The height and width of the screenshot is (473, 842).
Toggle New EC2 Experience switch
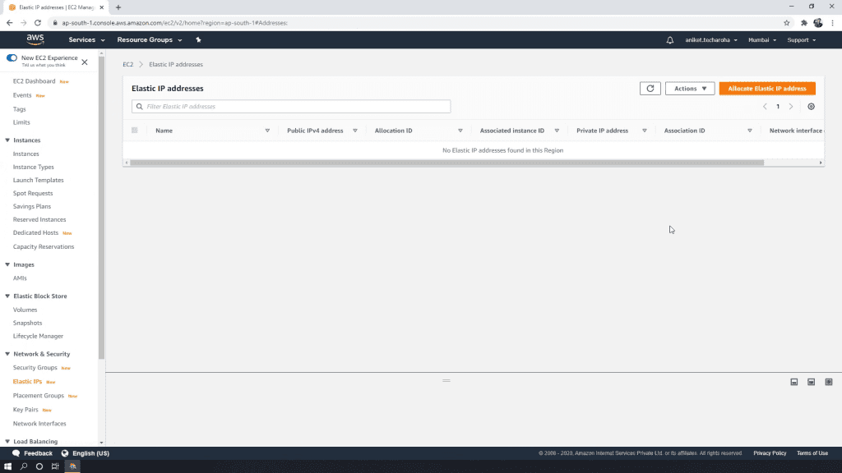click(x=12, y=58)
